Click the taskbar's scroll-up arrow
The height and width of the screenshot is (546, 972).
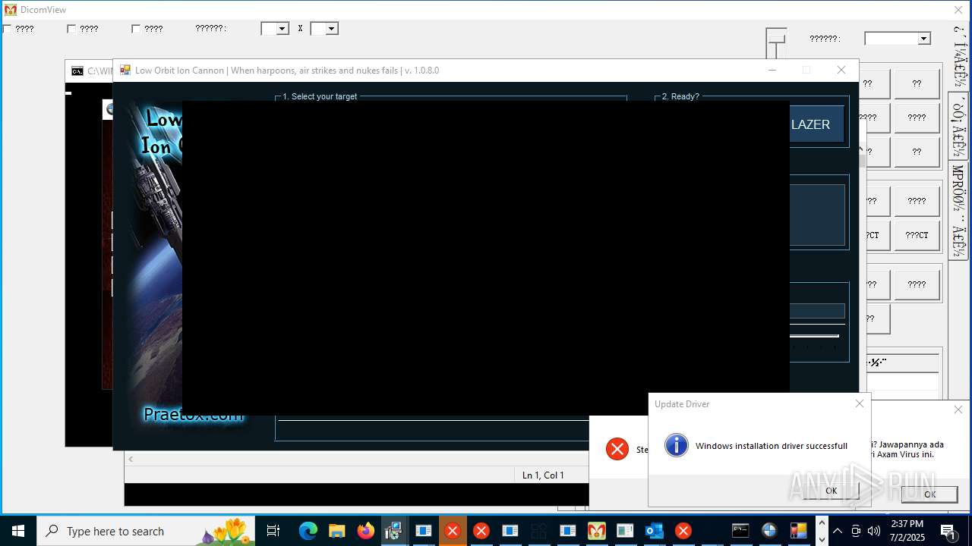click(822, 522)
